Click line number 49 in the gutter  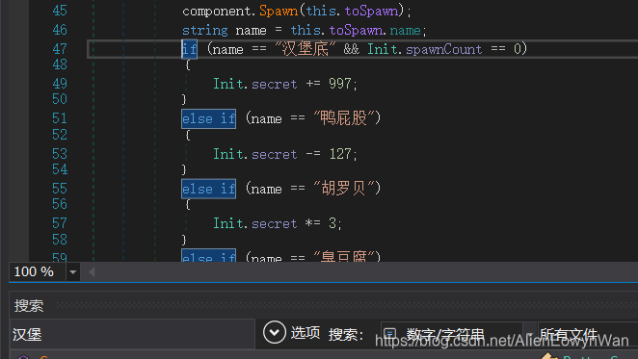60,84
